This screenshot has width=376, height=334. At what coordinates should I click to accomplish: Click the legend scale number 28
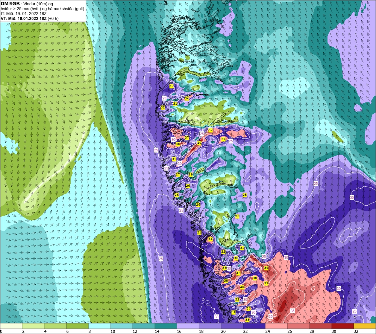312,331
